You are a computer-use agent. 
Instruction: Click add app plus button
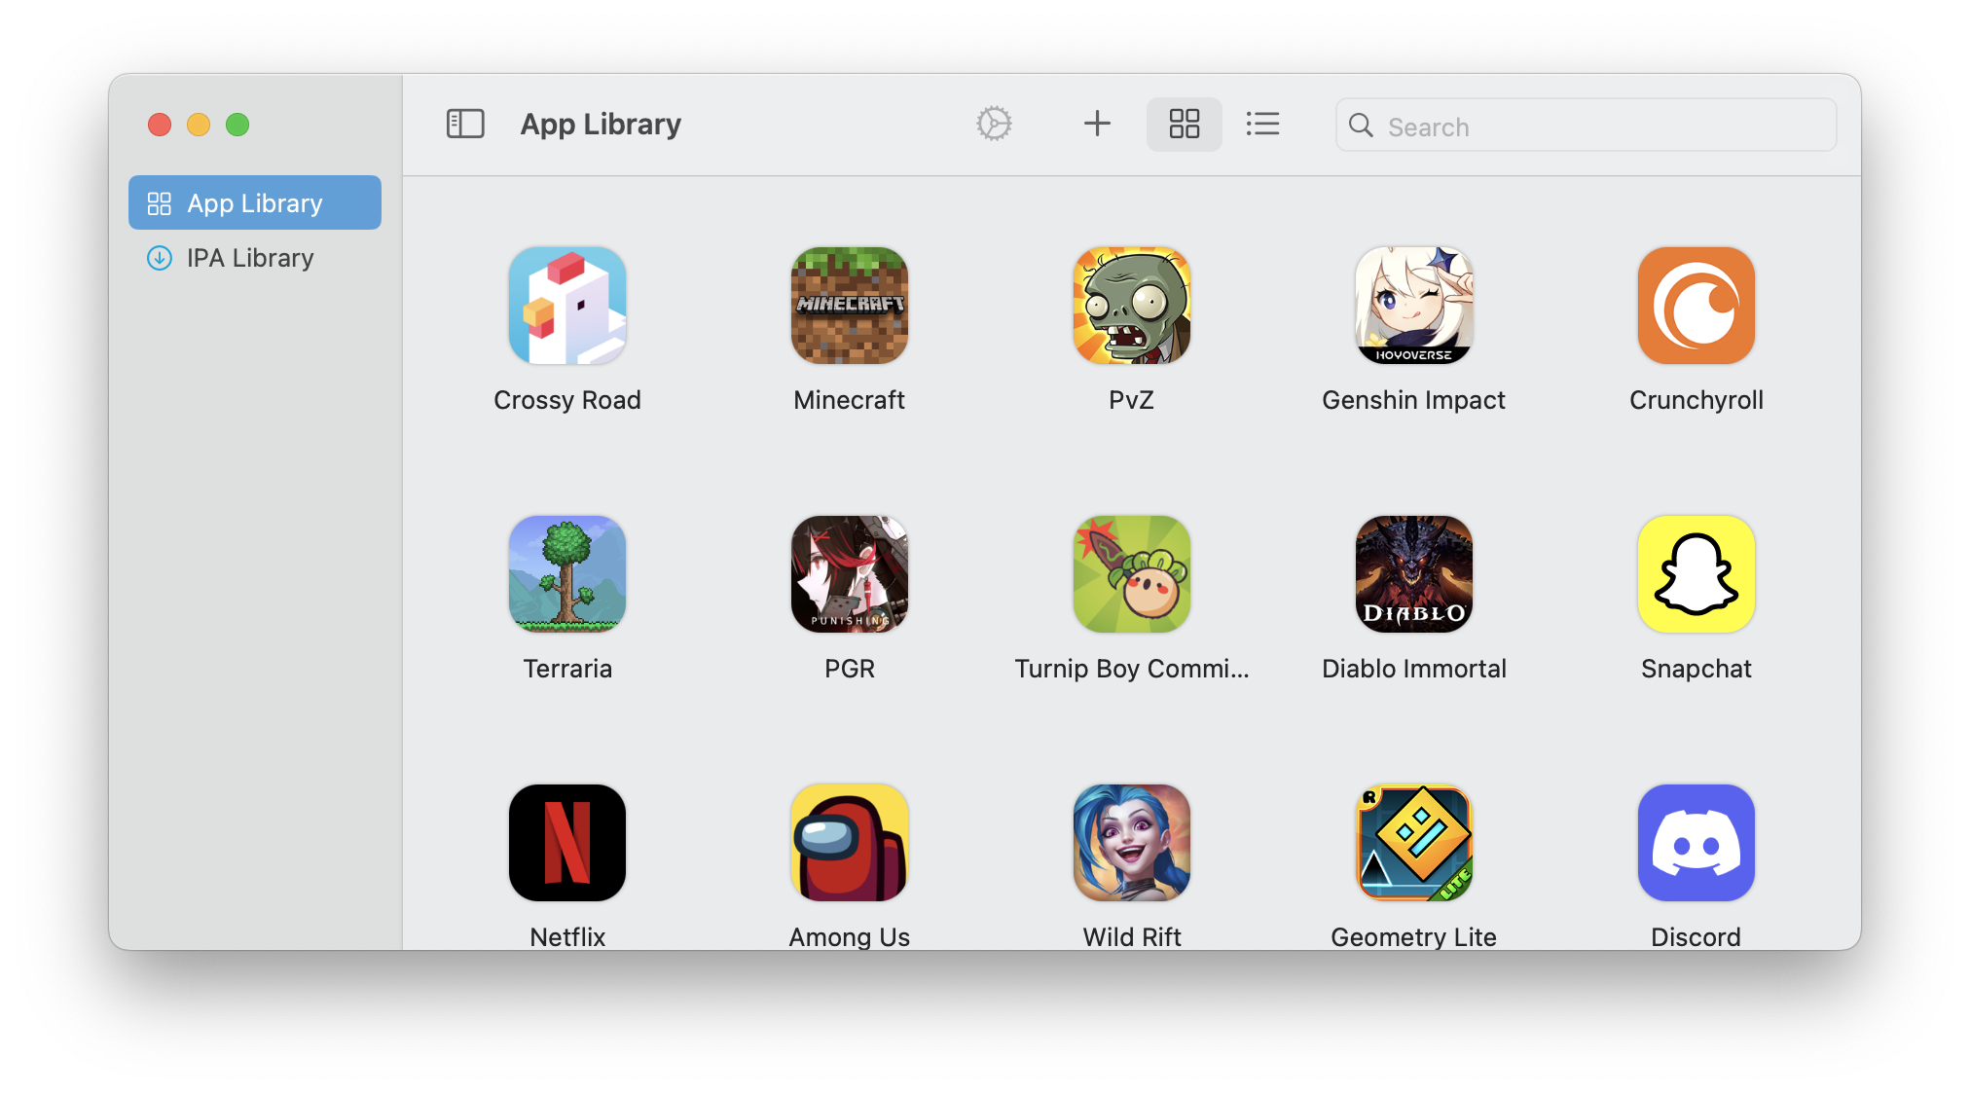point(1096,124)
